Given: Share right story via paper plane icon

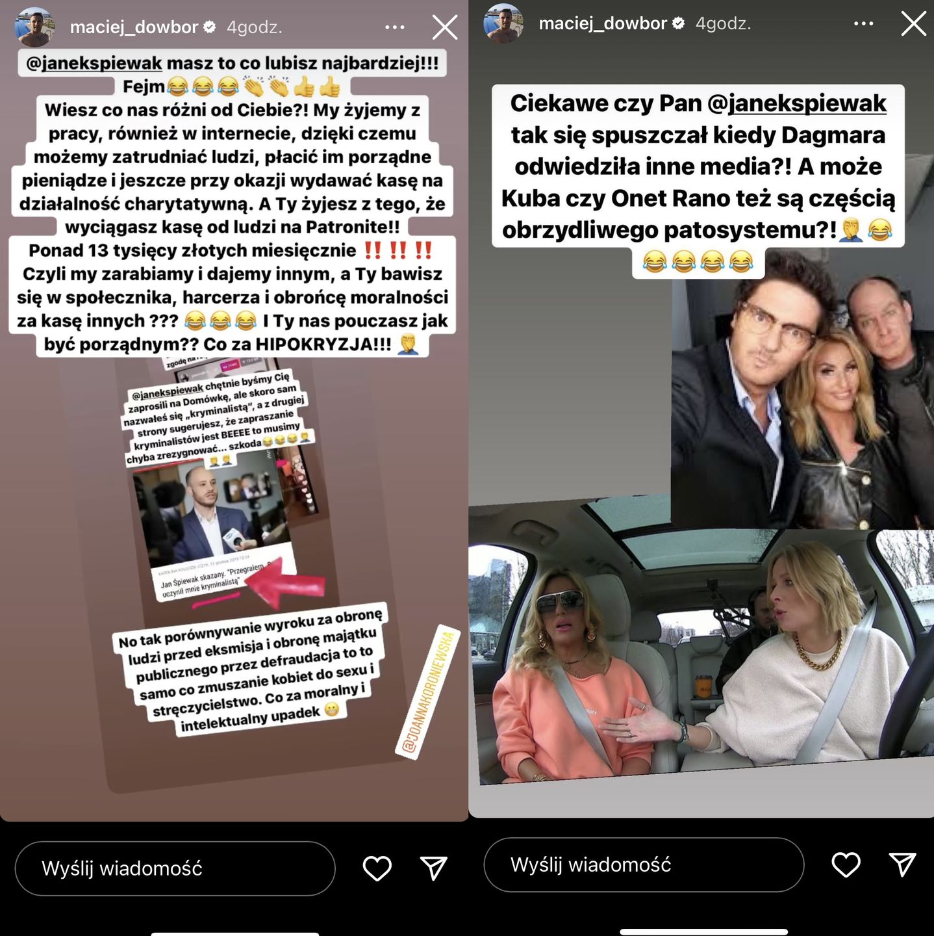Looking at the screenshot, I should tap(902, 864).
